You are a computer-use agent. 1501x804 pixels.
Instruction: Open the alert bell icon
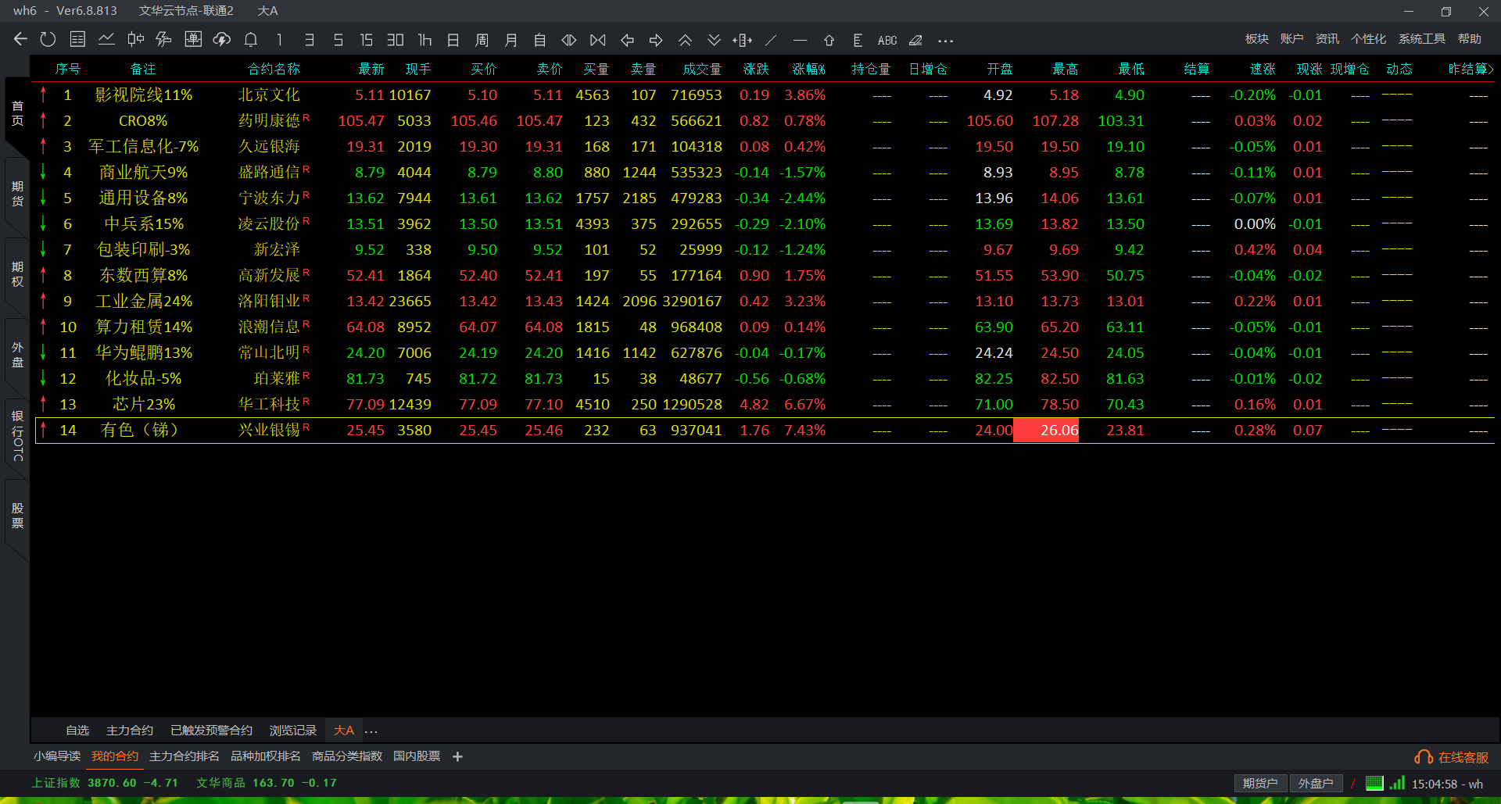(251, 39)
